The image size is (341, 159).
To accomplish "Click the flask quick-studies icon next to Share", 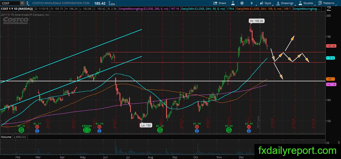I will [233, 3].
